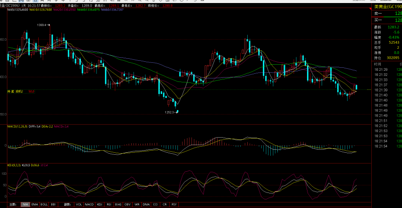Viewport: 402px width, 208px height.
Task: Open the BIAS sub-indicator
Action: pyautogui.click(x=118, y=204)
